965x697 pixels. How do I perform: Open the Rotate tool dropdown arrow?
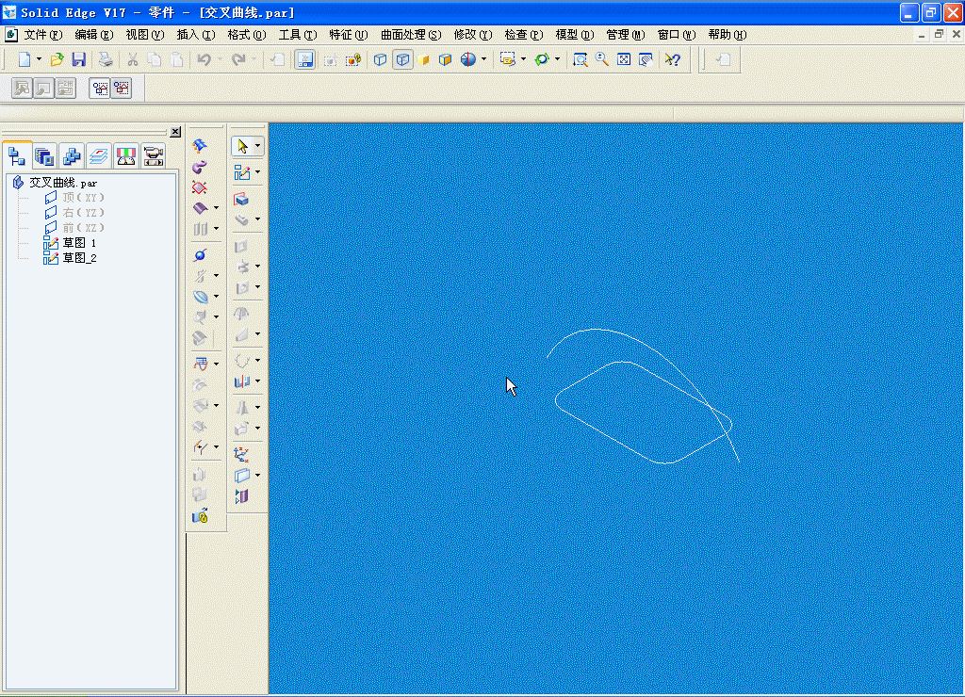coord(558,59)
